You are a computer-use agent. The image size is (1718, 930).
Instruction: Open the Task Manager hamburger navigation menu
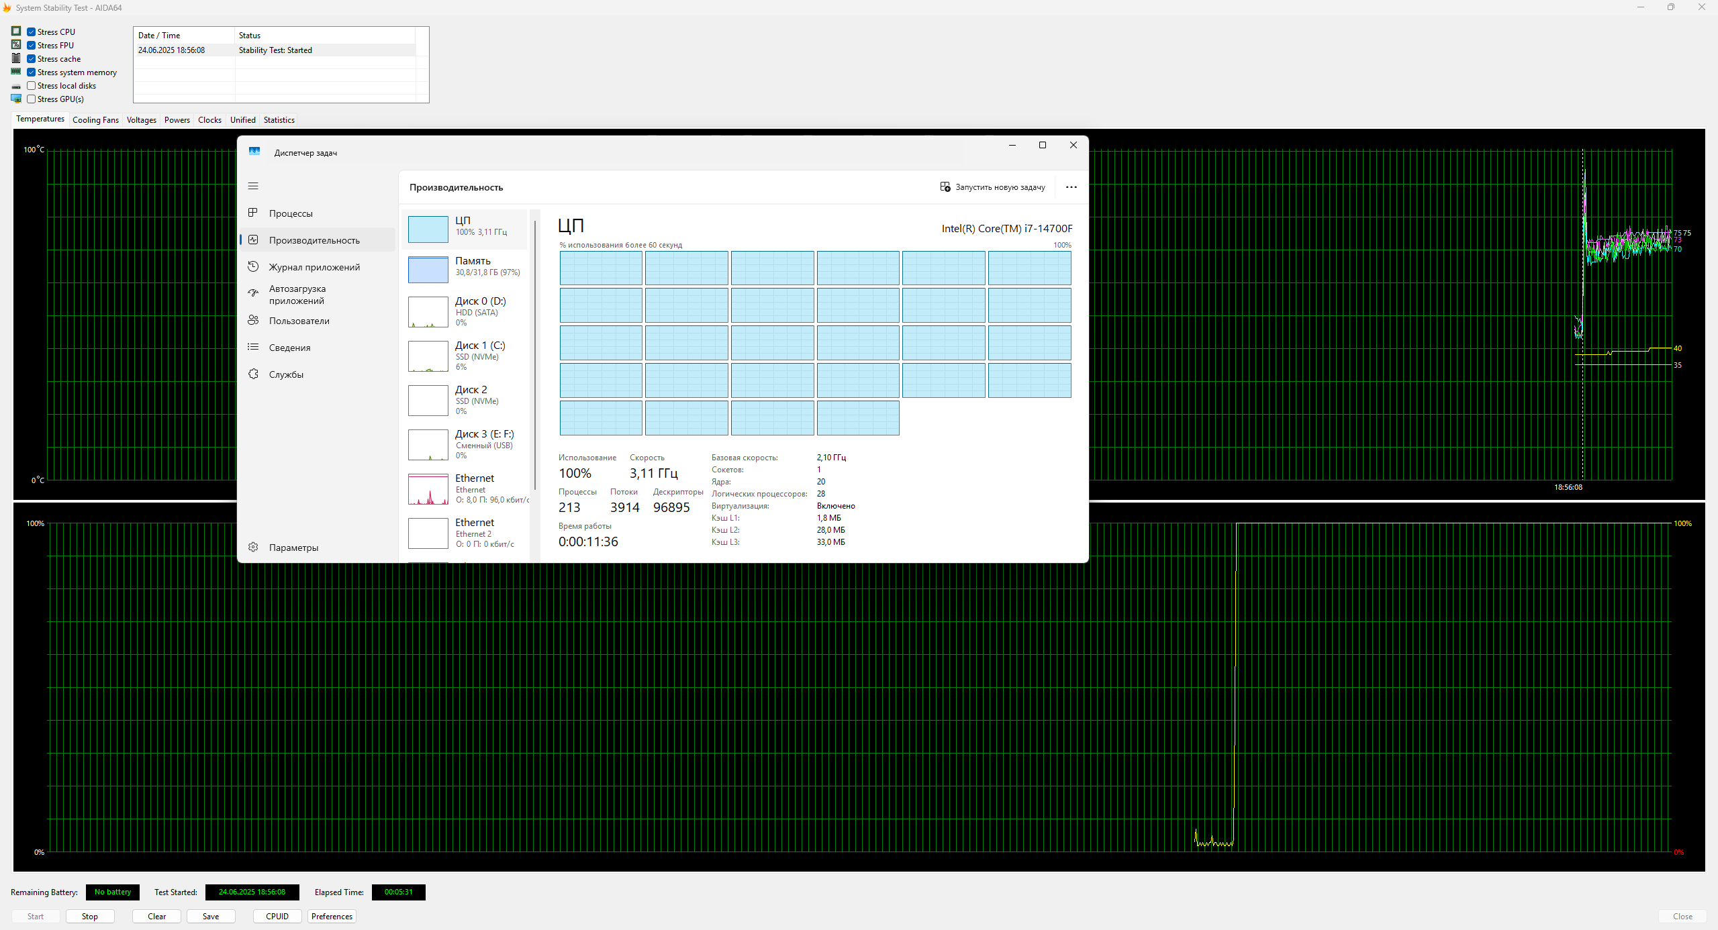point(253,186)
